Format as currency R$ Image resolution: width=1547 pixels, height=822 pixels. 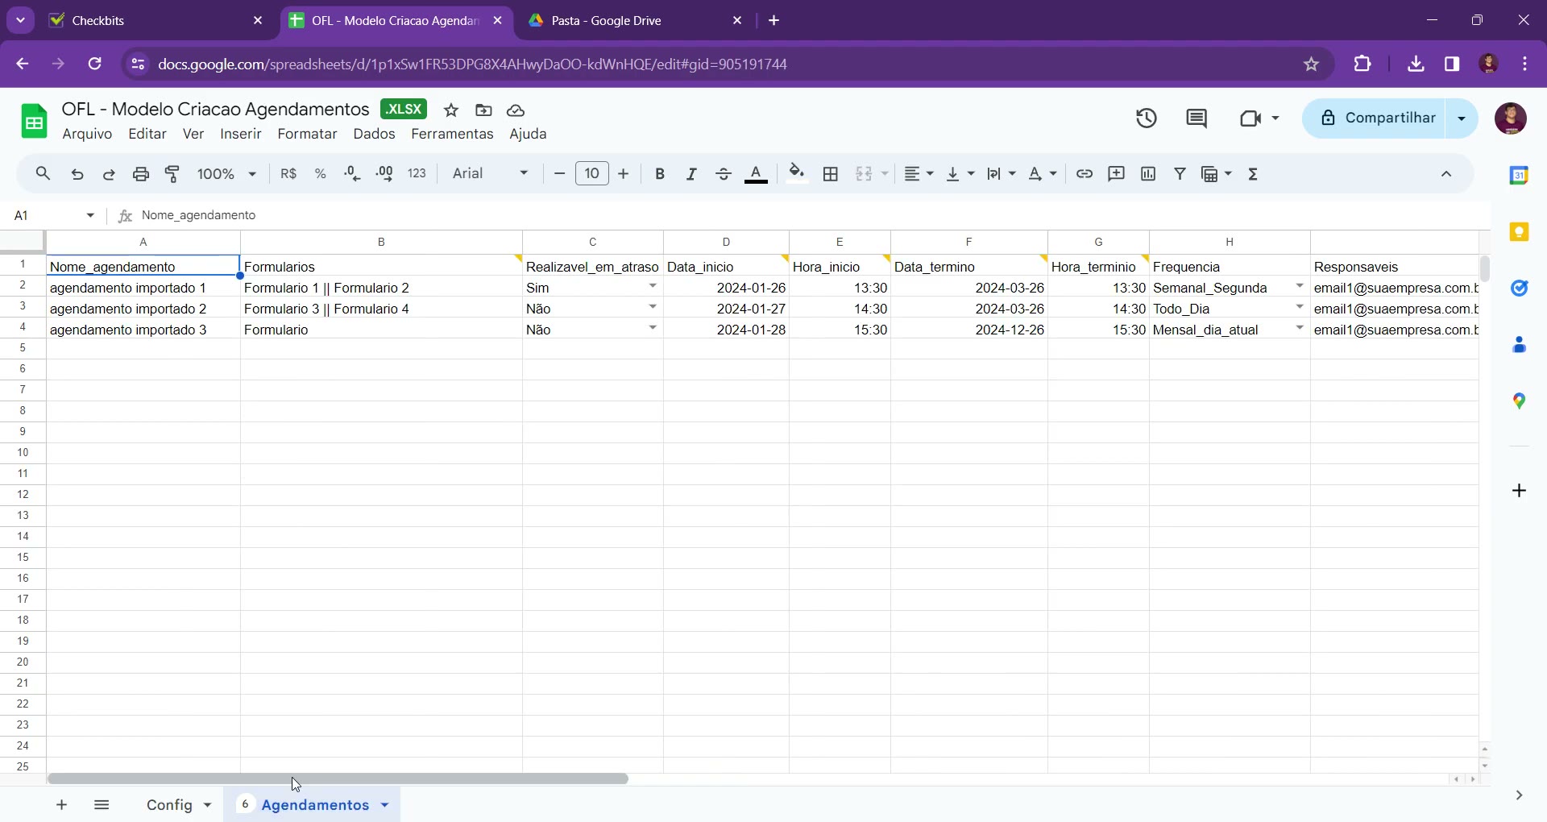click(x=288, y=174)
